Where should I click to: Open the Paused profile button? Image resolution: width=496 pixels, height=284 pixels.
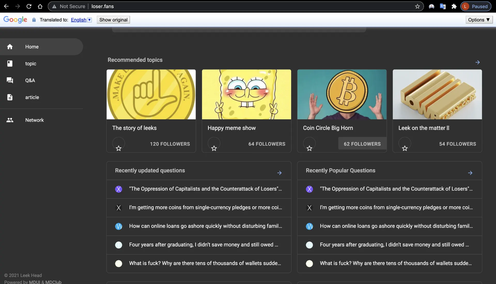(476, 6)
